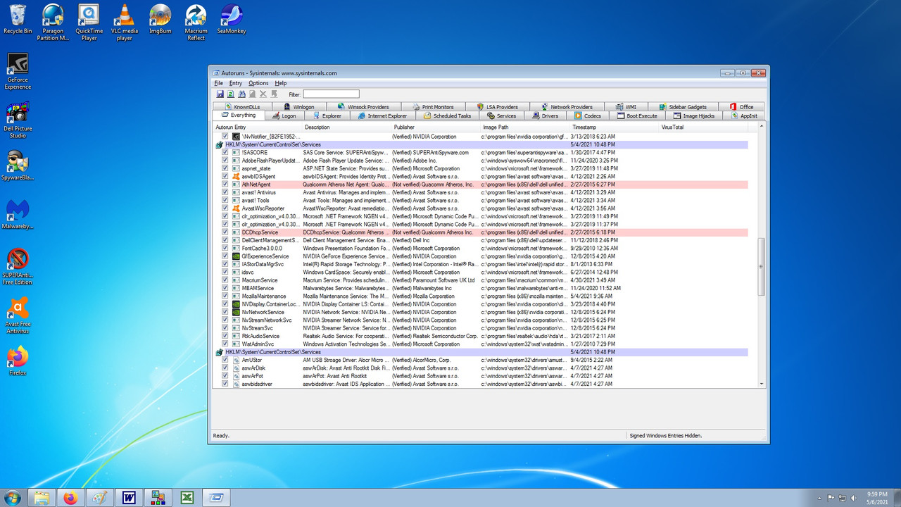Click the list scrollbar down arrow
Image resolution: width=901 pixels, height=507 pixels.
coord(761,384)
